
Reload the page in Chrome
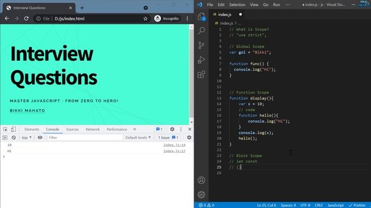point(26,18)
